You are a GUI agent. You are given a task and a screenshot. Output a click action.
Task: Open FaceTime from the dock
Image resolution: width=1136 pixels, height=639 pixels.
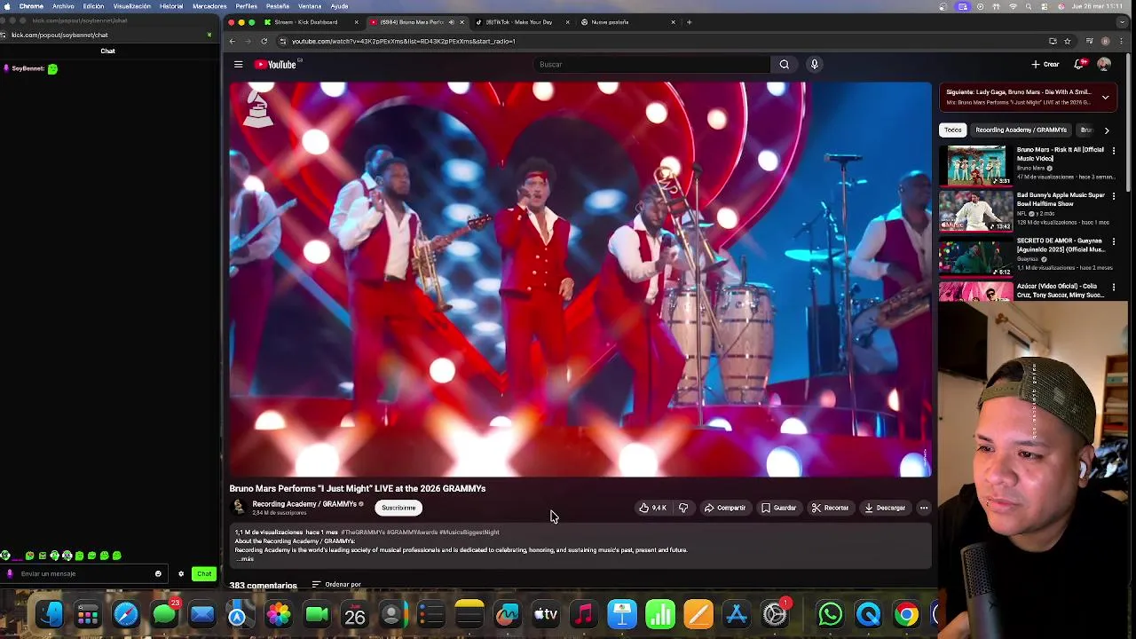[x=317, y=614]
